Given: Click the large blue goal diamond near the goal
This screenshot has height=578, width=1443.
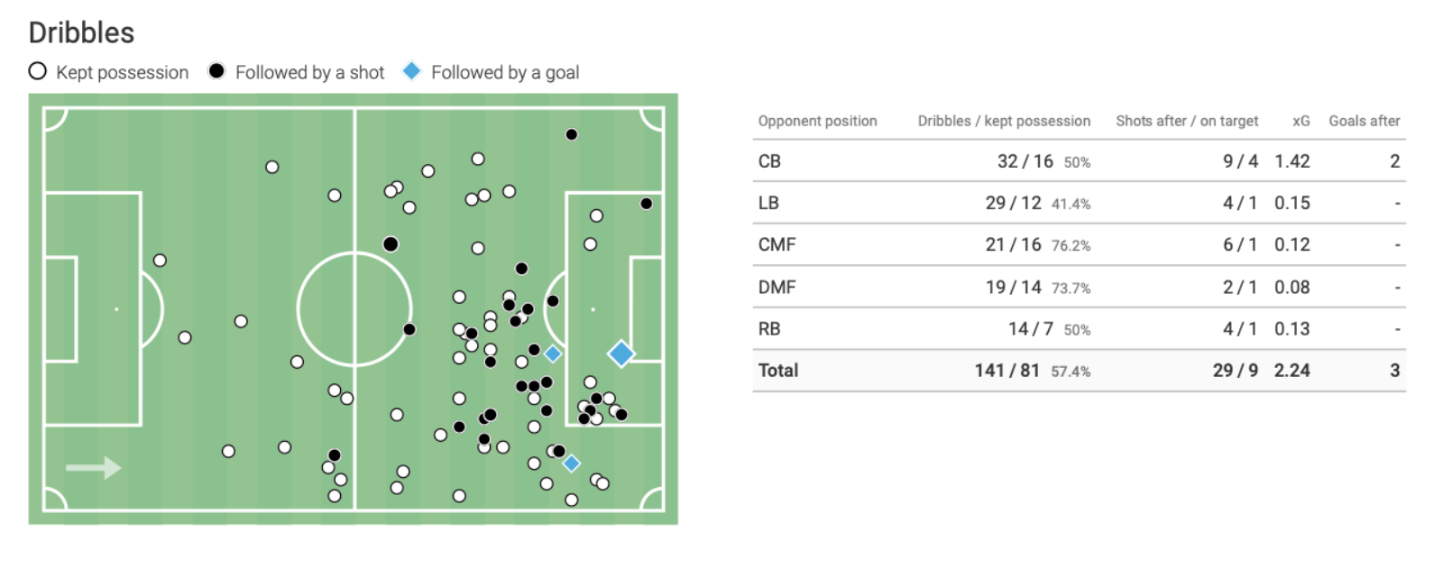Looking at the screenshot, I should tap(620, 353).
